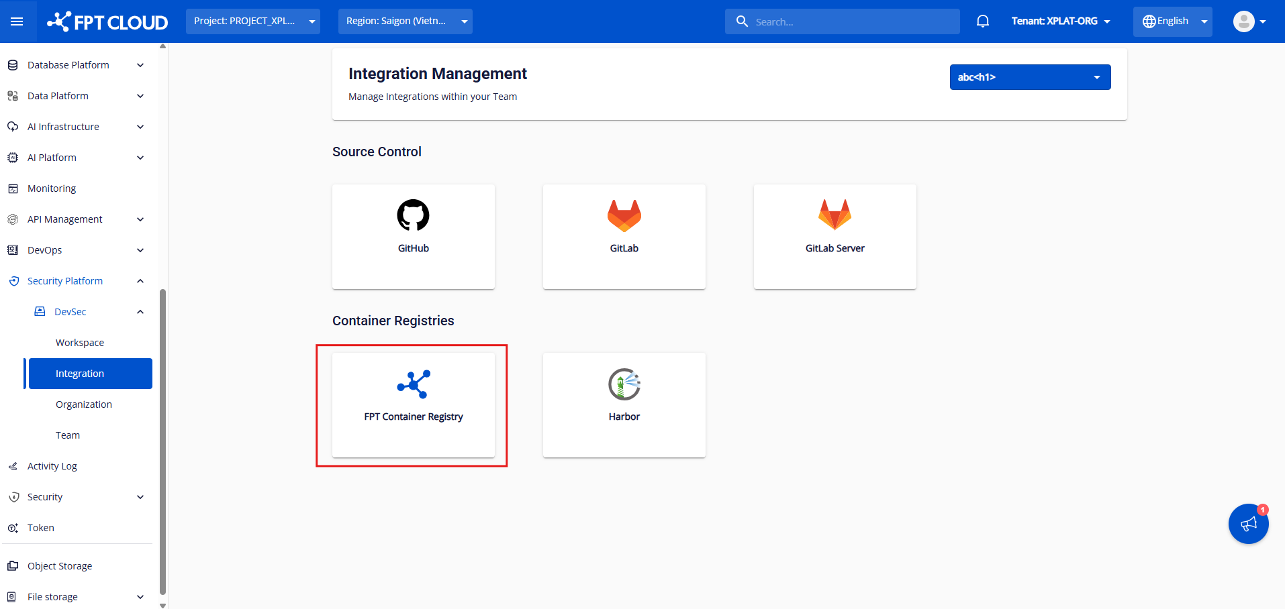
Task: Open the Harbor registry integration
Action: coord(624,404)
